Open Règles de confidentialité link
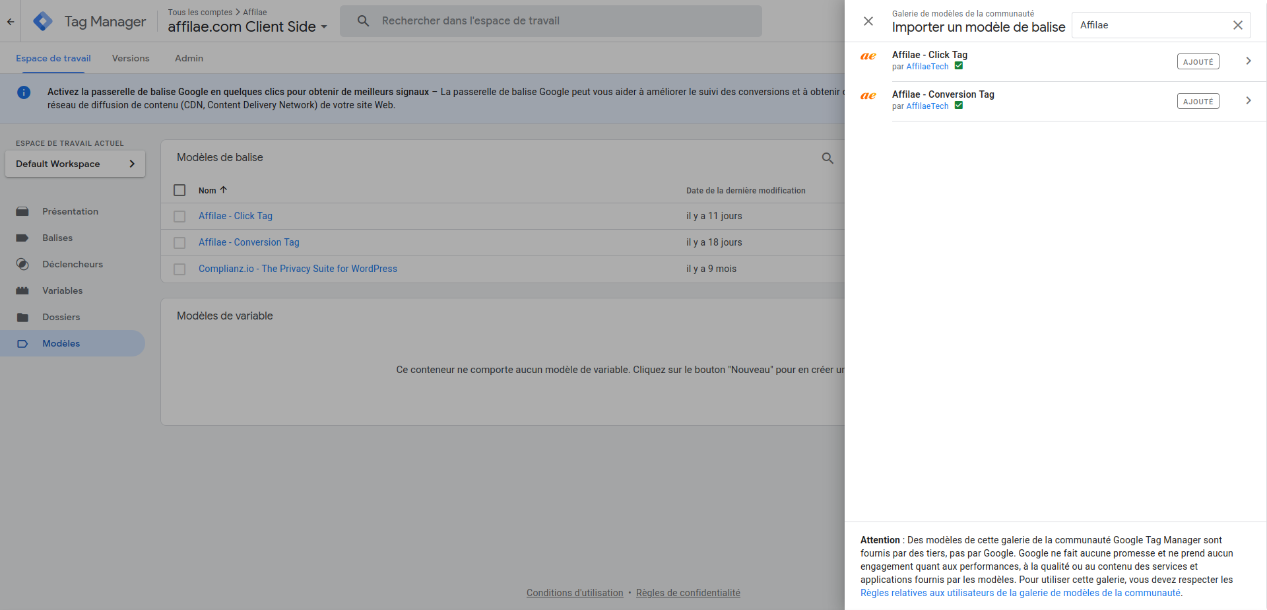The image size is (1267, 610). [x=688, y=593]
